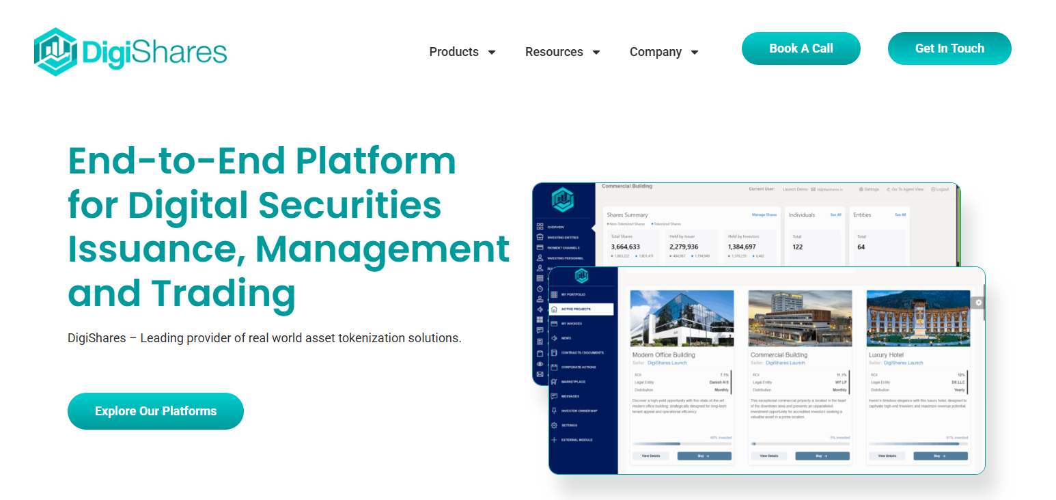Open the Modern Office Building photo
The height and width of the screenshot is (500, 1056).
click(x=682, y=318)
